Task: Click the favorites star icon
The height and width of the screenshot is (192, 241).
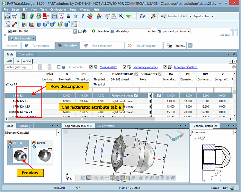Action: click(x=76, y=16)
